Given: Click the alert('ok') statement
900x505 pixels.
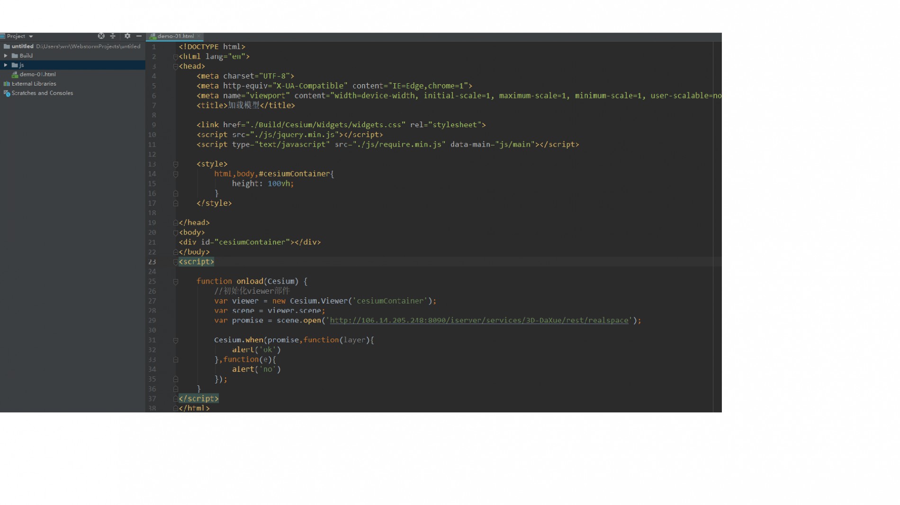Looking at the screenshot, I should (256, 350).
